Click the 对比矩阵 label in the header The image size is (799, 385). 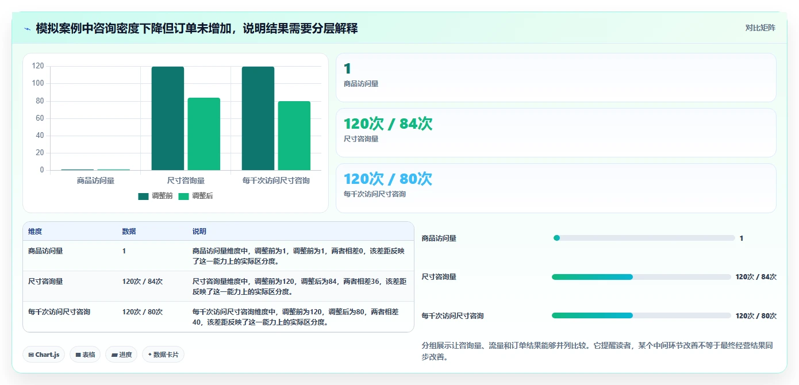pos(760,28)
